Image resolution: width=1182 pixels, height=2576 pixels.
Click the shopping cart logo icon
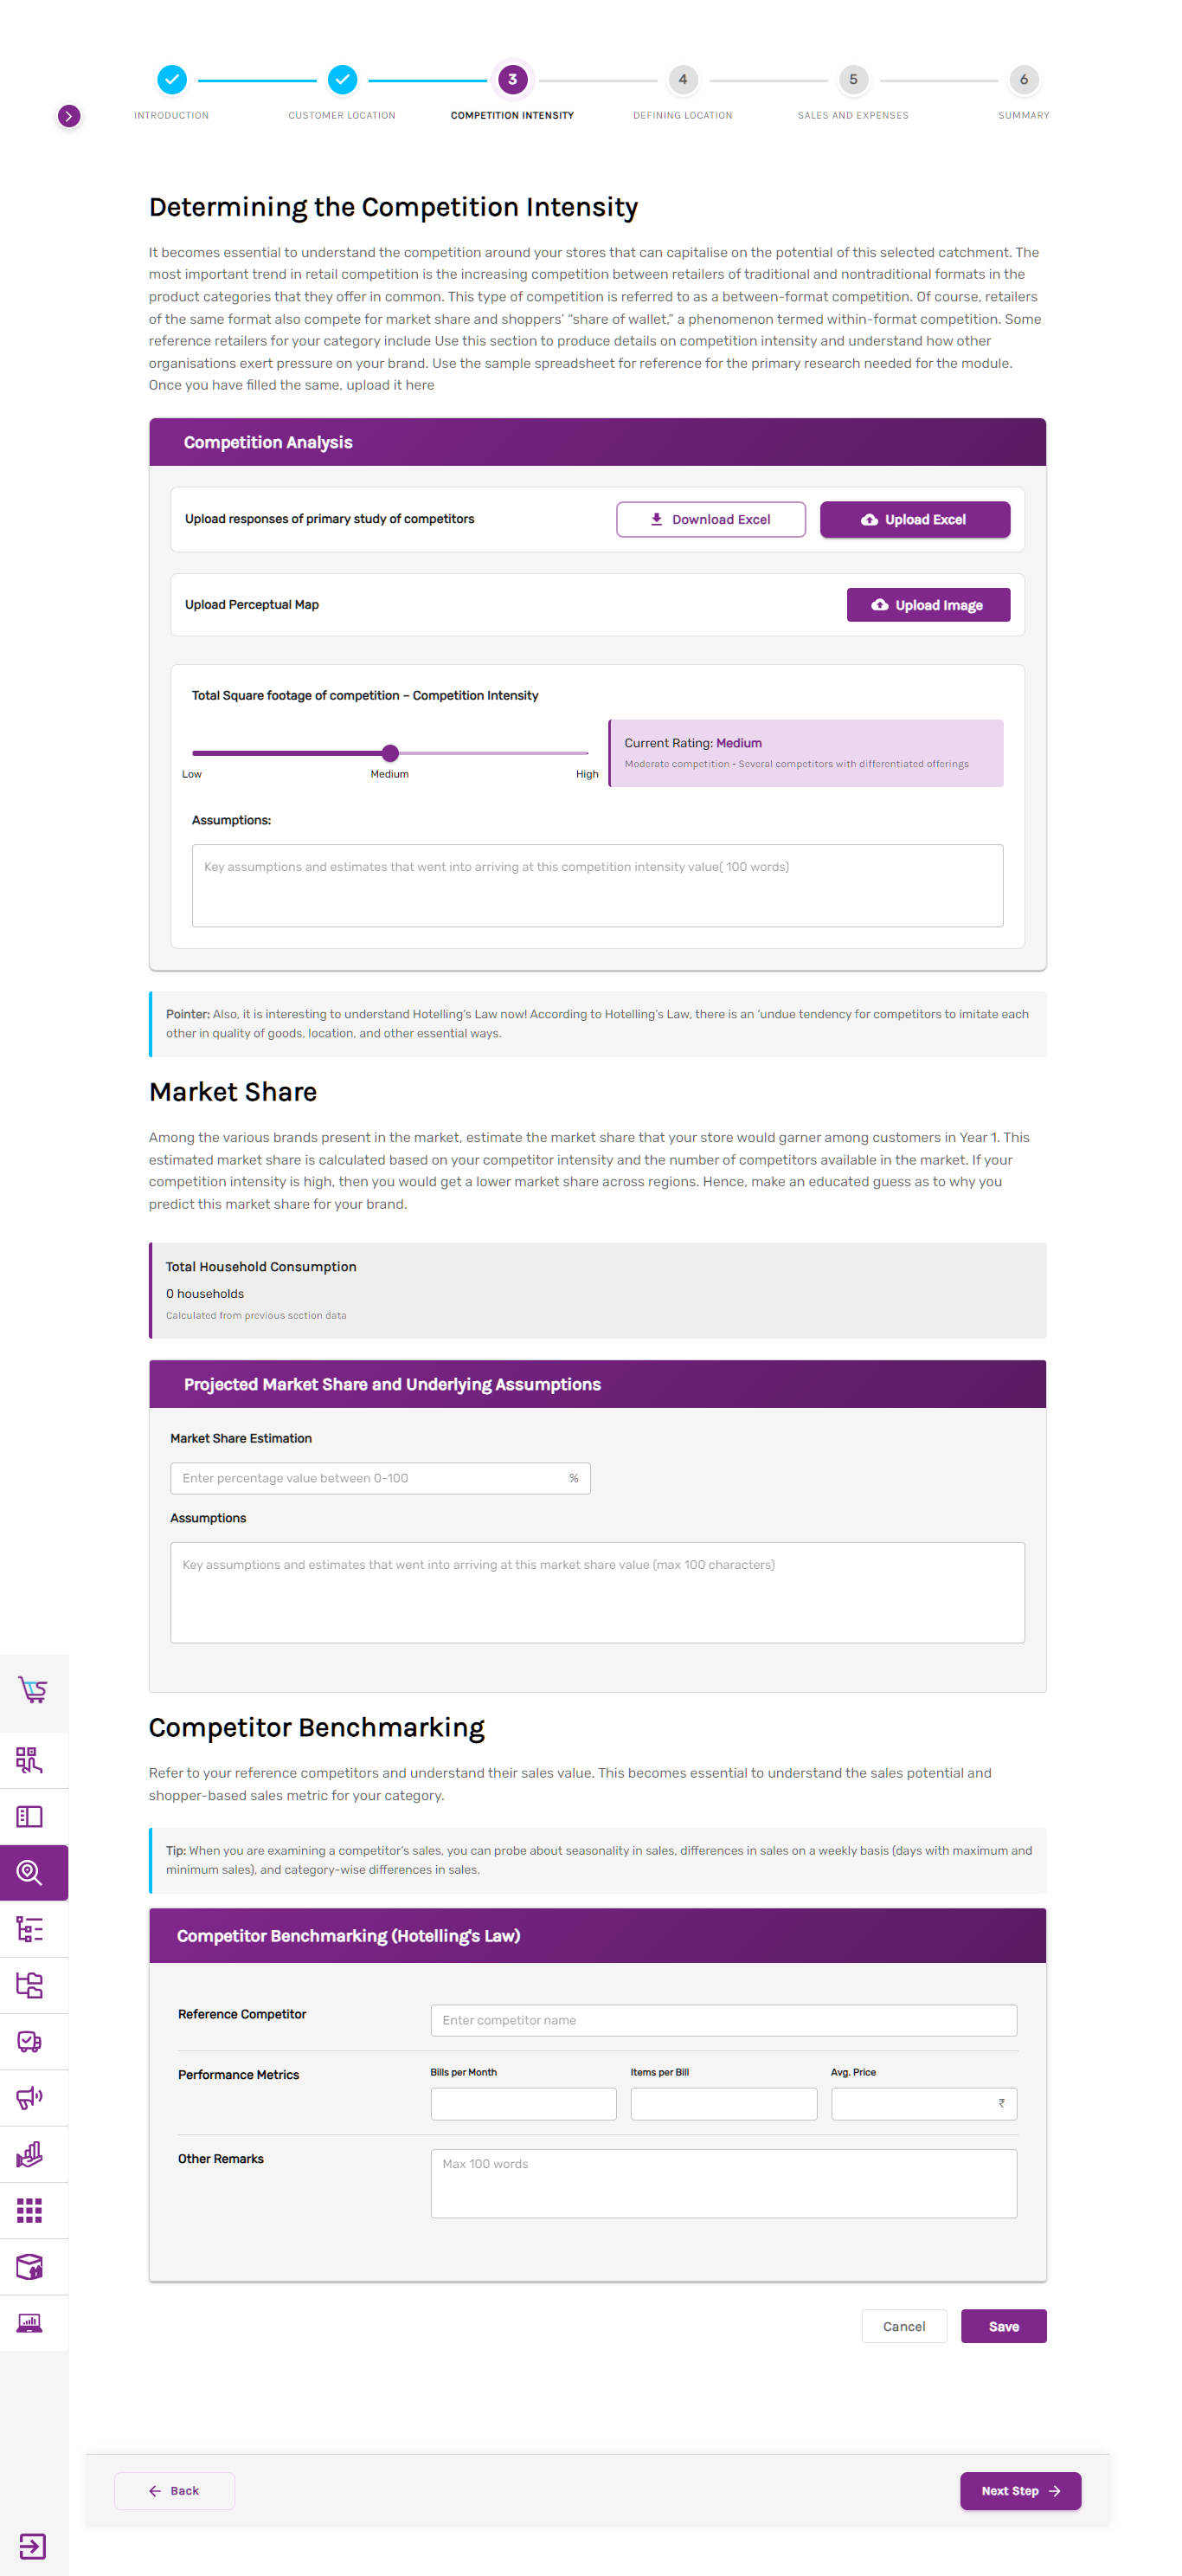pos(32,1689)
